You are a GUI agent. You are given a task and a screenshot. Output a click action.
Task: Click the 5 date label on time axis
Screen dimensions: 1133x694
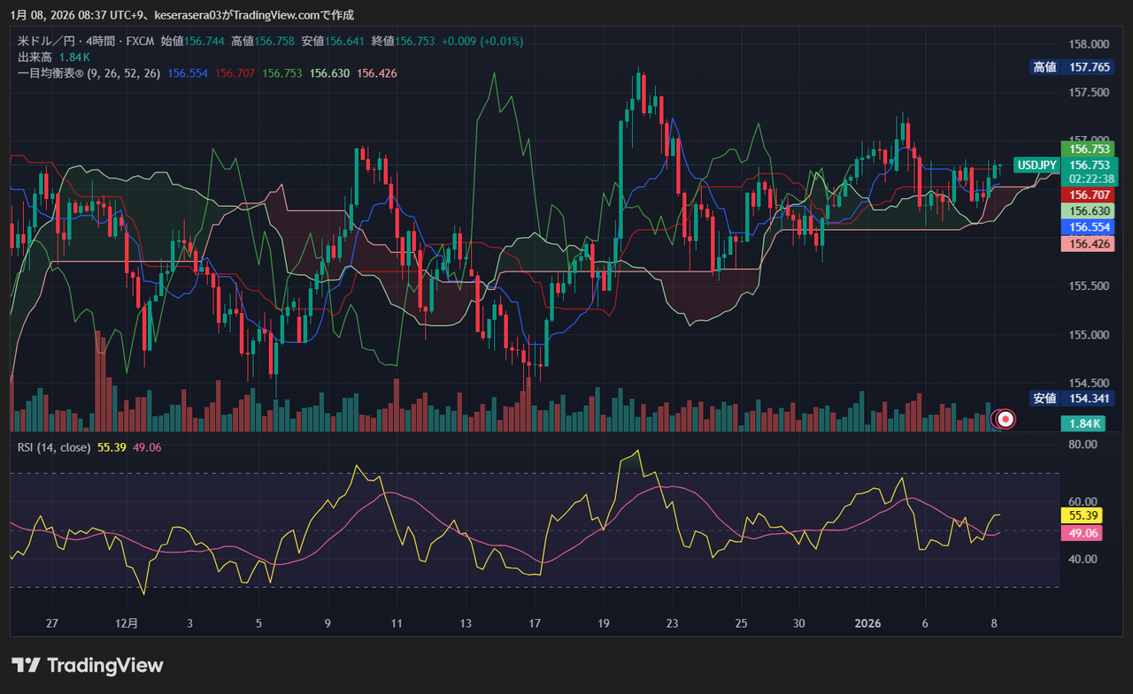click(x=258, y=623)
